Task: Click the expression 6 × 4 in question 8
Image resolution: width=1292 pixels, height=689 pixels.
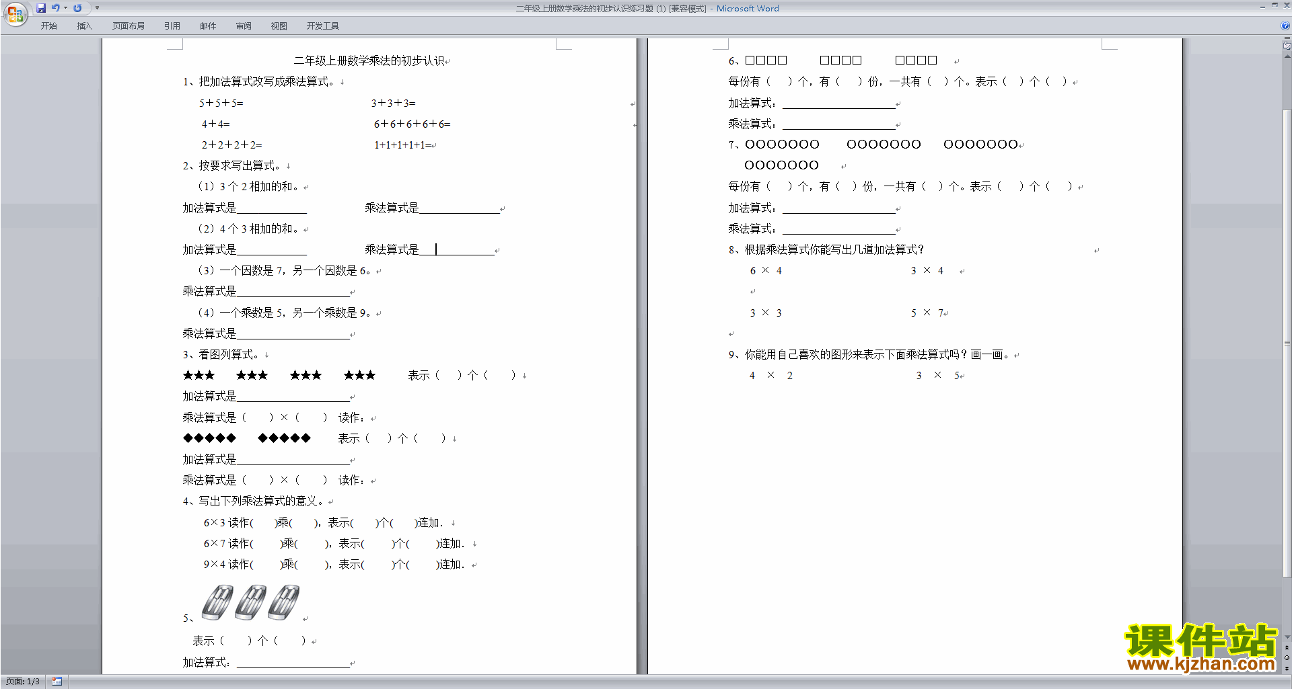Action: (x=766, y=270)
